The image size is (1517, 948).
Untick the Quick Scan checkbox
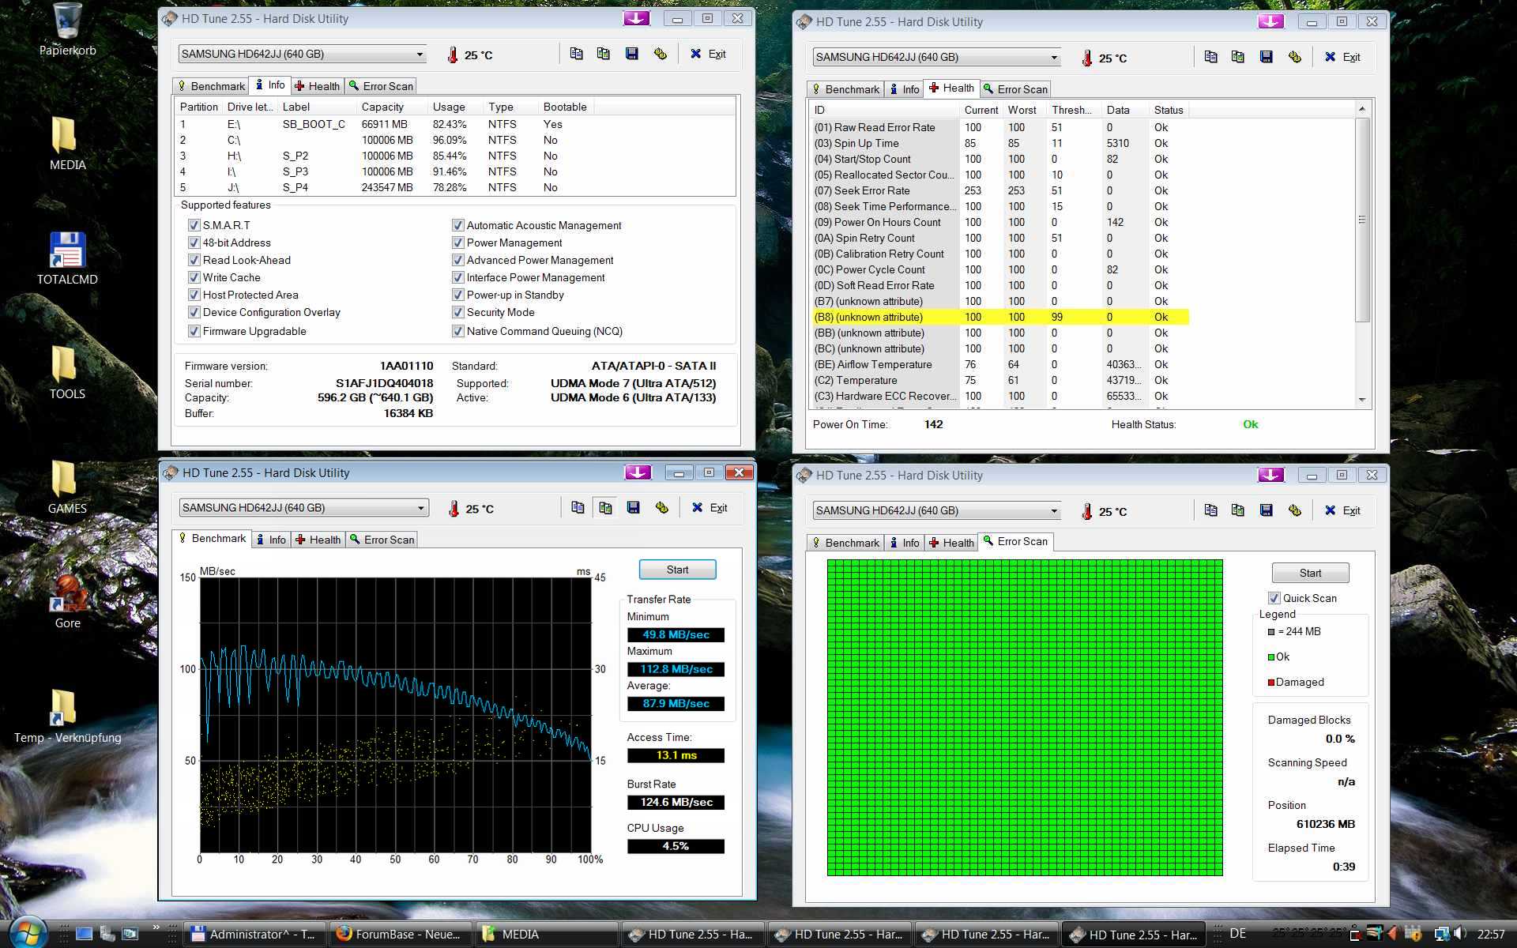coord(1274,598)
